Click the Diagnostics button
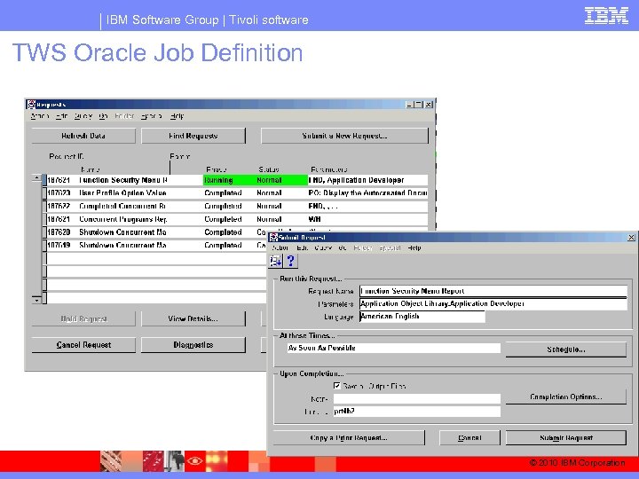The width and height of the screenshot is (639, 479). [193, 344]
